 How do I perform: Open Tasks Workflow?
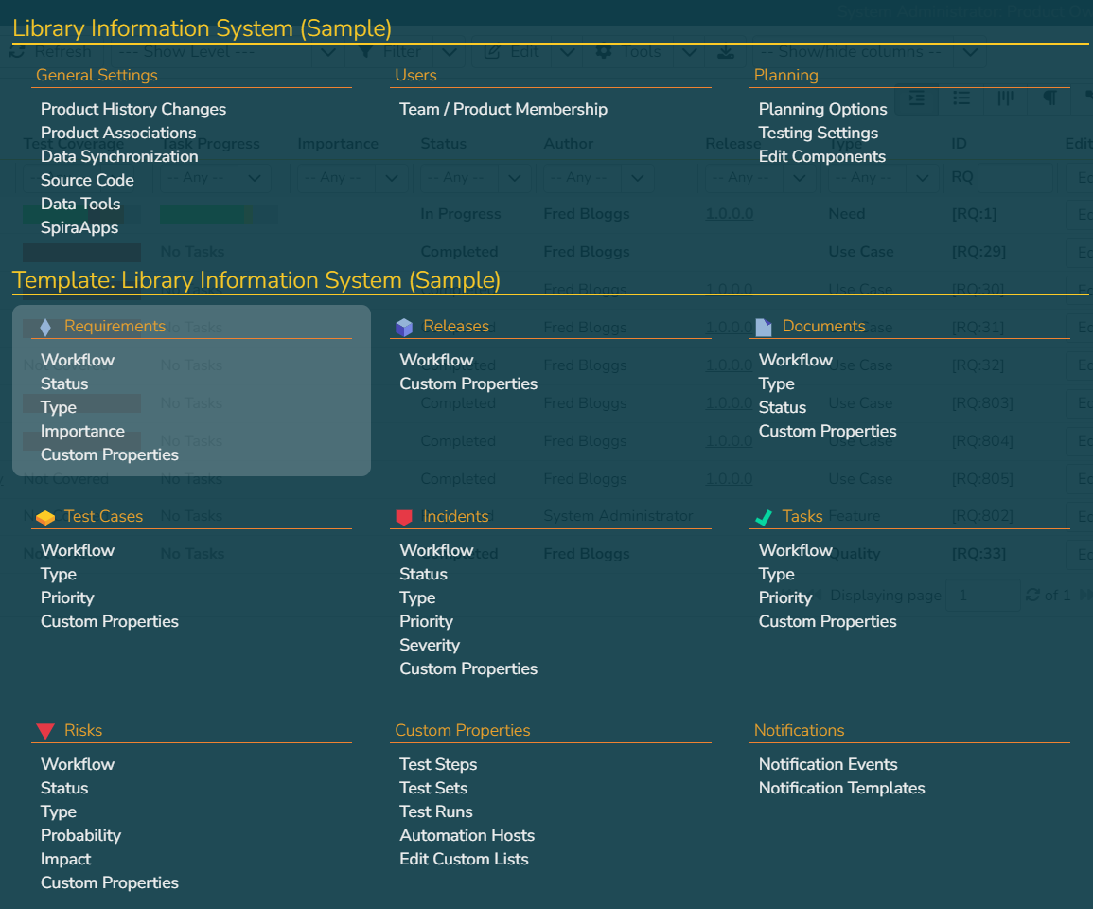tap(795, 550)
